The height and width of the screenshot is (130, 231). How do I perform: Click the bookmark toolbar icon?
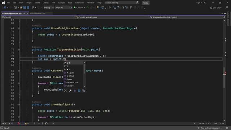tap(131, 8)
